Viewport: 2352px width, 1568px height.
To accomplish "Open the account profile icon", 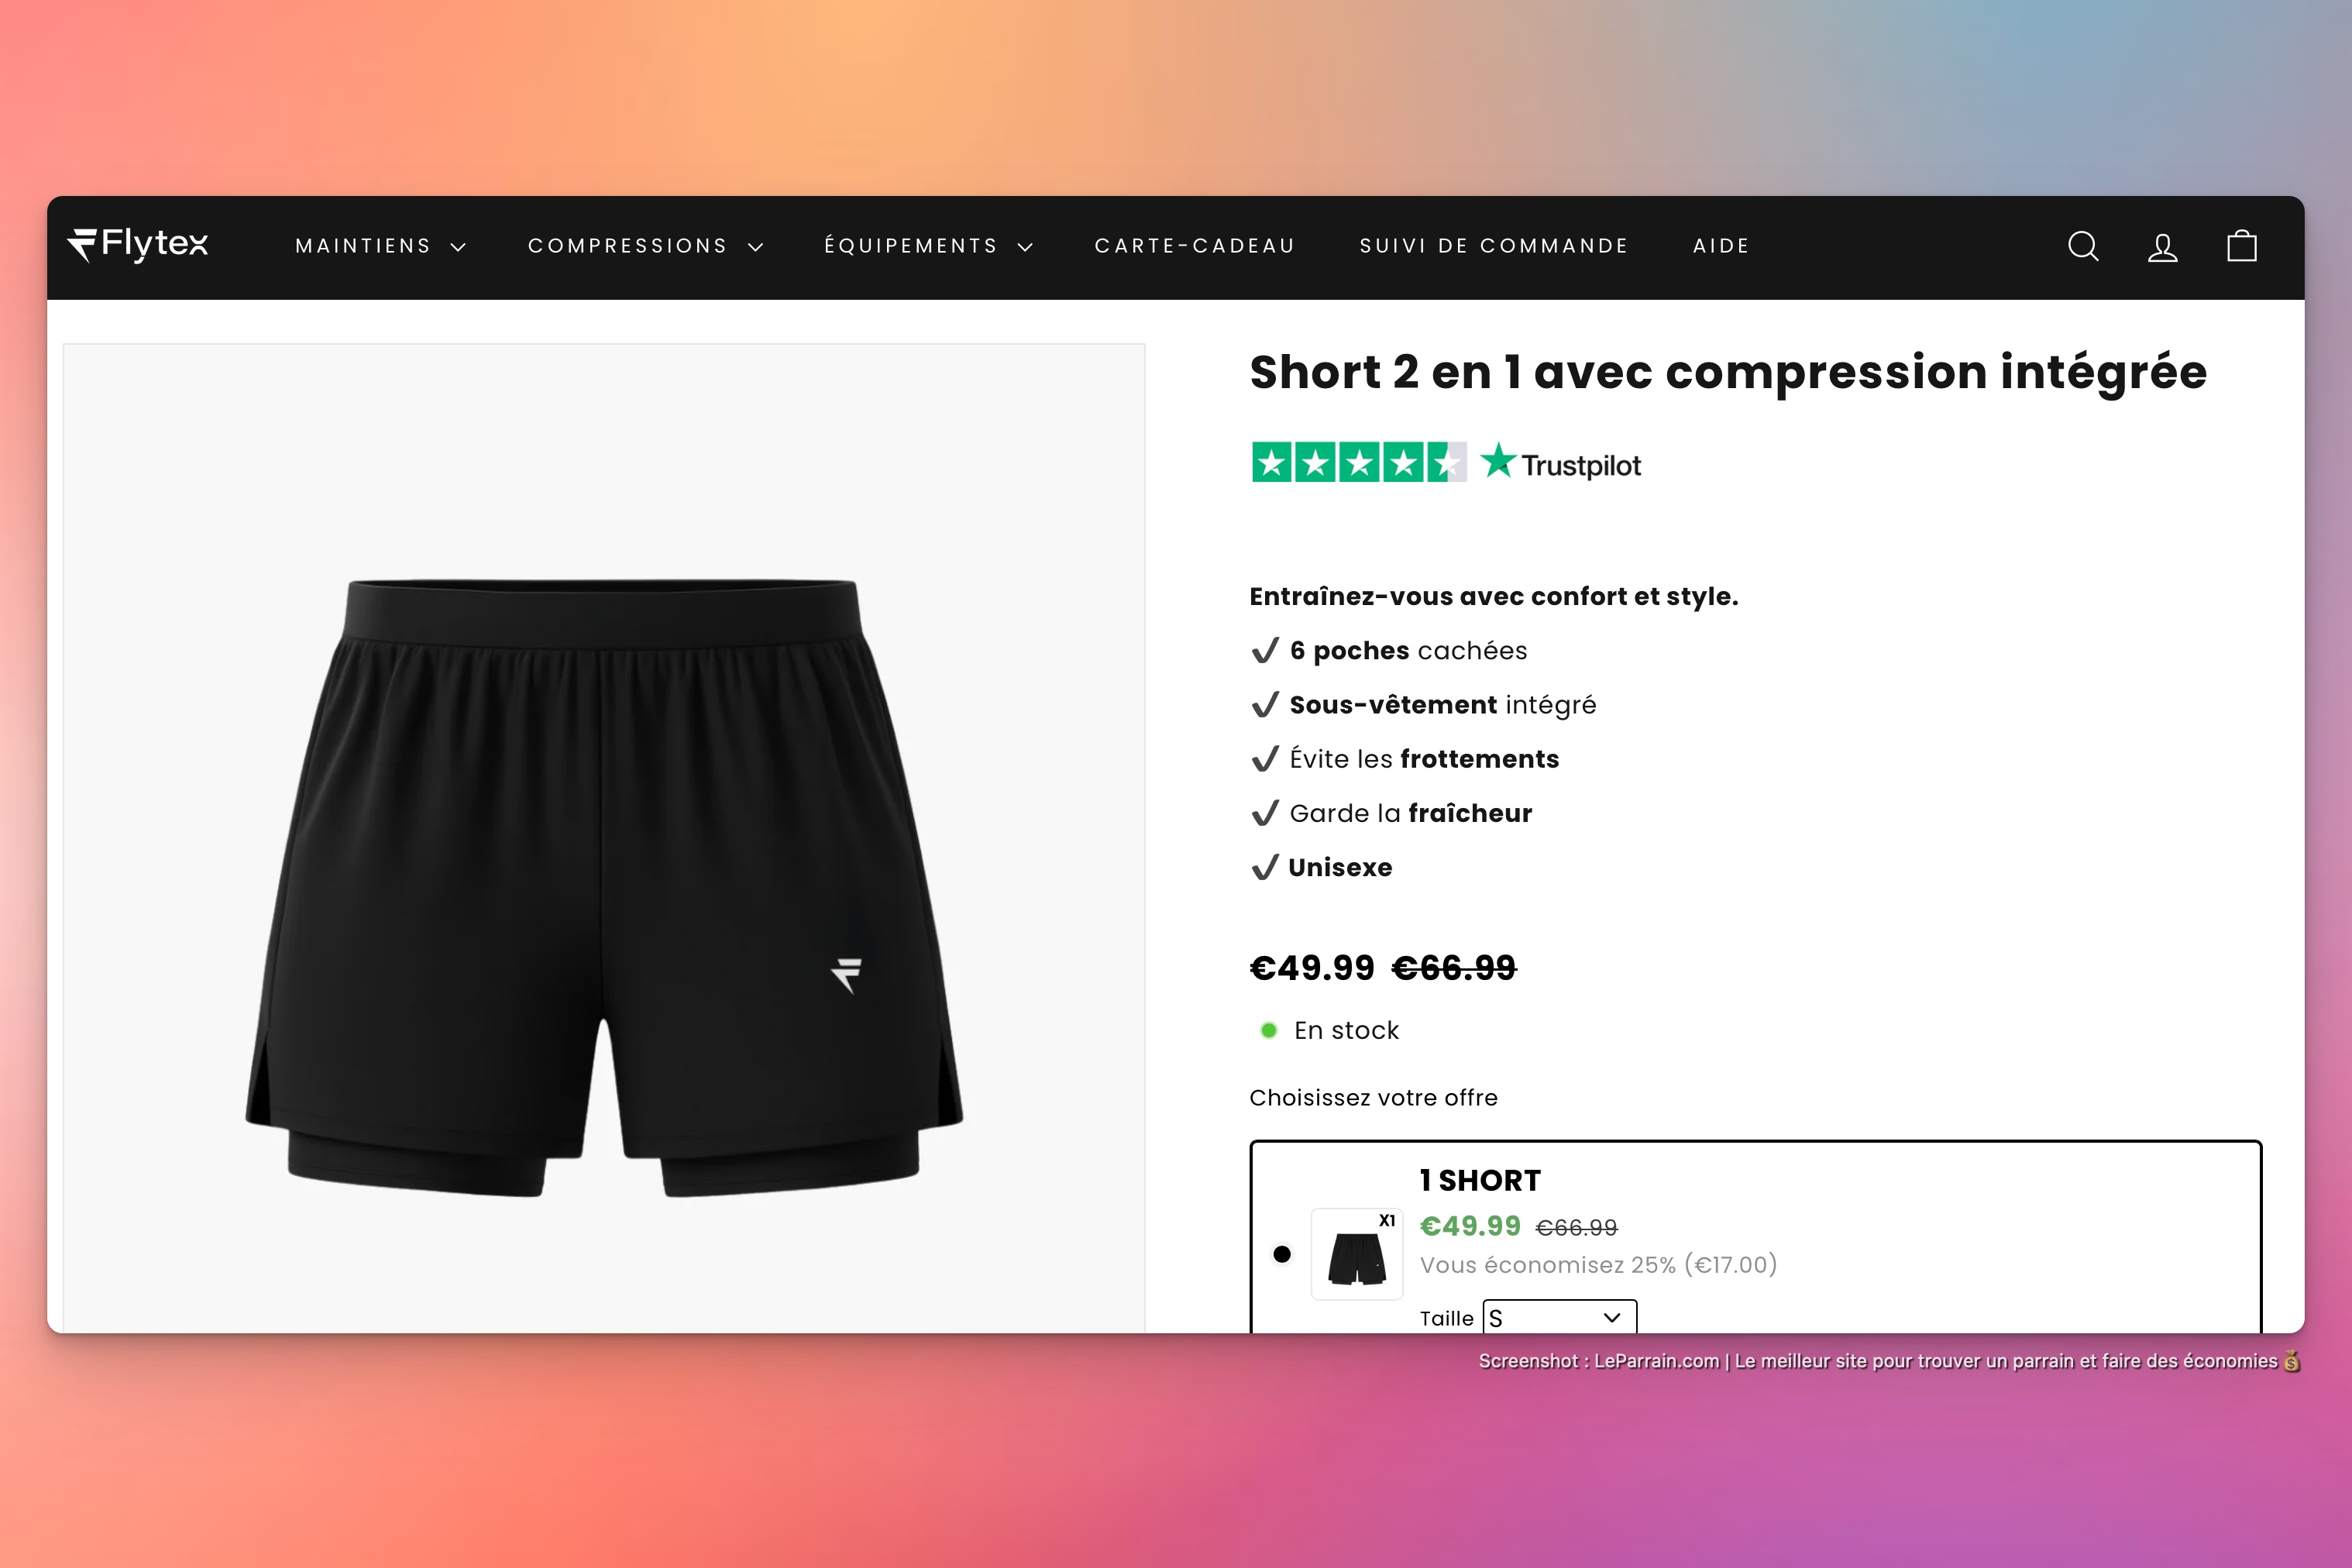I will tap(2163, 247).
